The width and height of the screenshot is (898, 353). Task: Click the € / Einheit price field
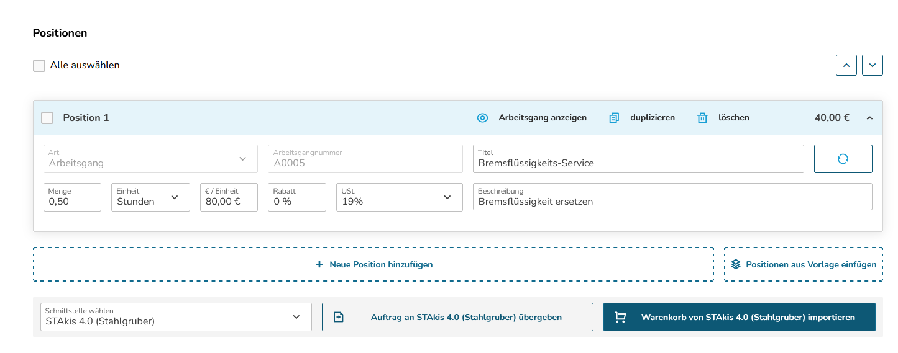tap(229, 197)
